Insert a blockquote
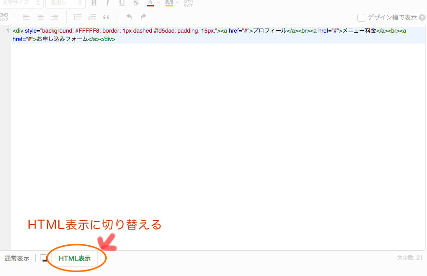Screen dimensions: 427x276 [106, 17]
